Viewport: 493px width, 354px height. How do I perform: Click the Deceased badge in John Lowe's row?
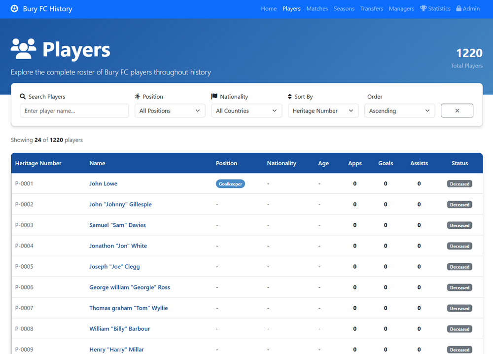[459, 184]
